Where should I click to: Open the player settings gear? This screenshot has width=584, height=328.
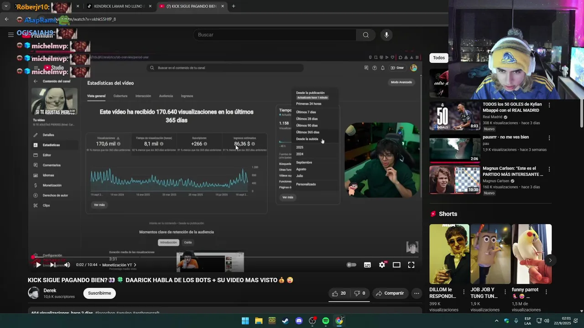tap(382, 265)
